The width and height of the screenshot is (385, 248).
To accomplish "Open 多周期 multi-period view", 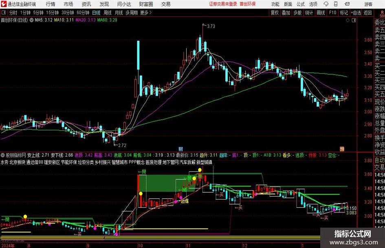I will (132, 13).
